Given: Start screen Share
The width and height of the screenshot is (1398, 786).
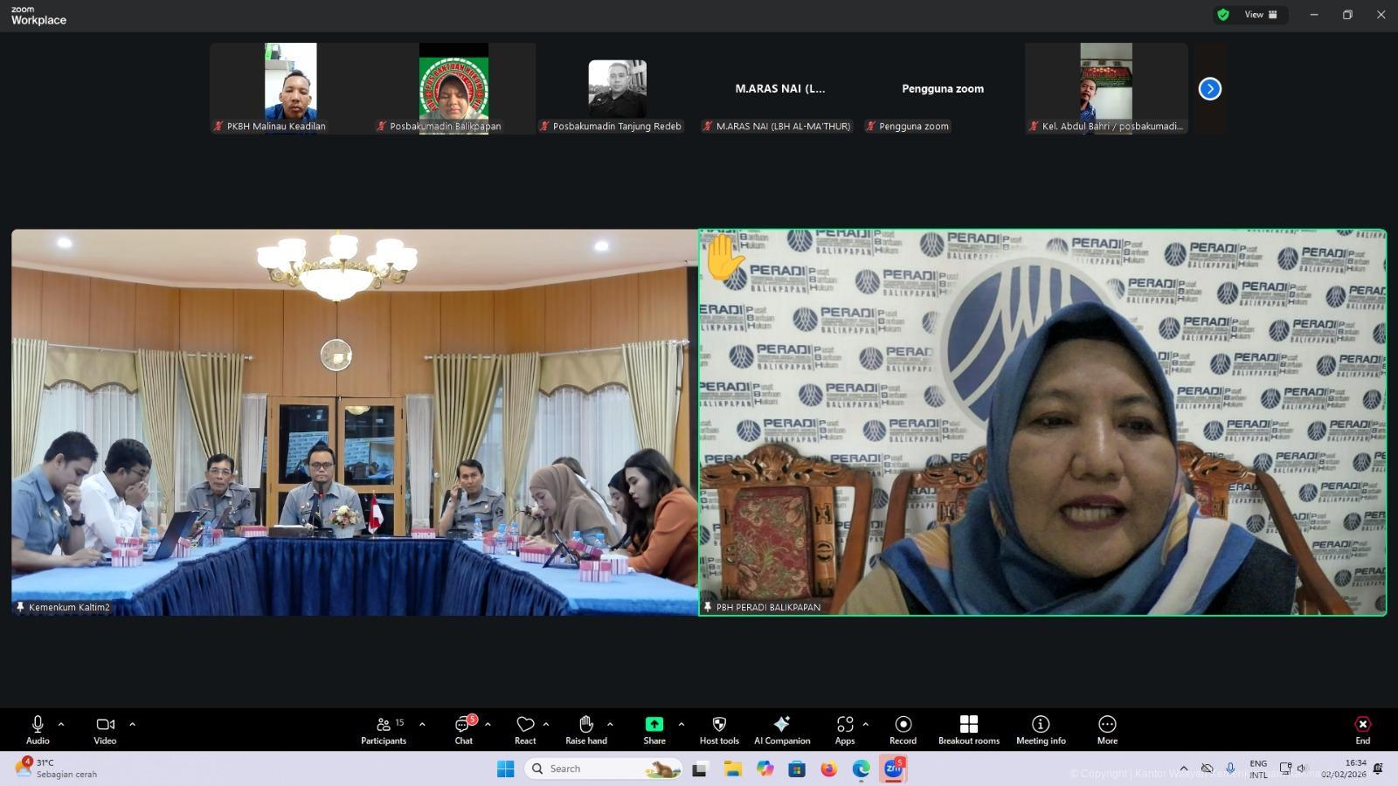Looking at the screenshot, I should point(654,730).
